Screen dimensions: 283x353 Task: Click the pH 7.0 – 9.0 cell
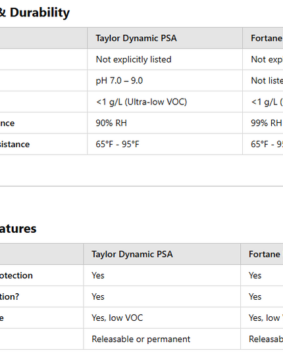click(x=119, y=81)
